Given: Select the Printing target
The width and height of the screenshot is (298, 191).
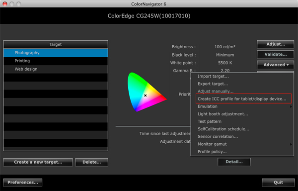Looking at the screenshot, I should (x=56, y=61).
